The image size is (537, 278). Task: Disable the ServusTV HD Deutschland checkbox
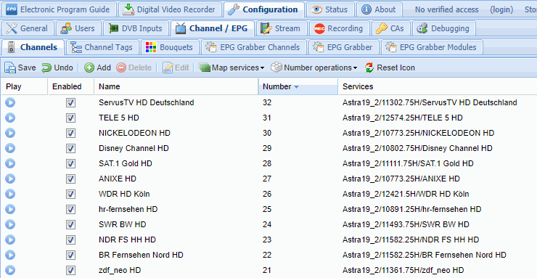[71, 103]
